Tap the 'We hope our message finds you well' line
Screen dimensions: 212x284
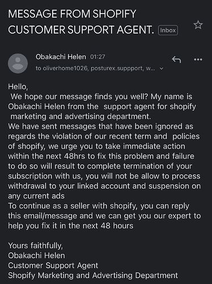click(101, 97)
